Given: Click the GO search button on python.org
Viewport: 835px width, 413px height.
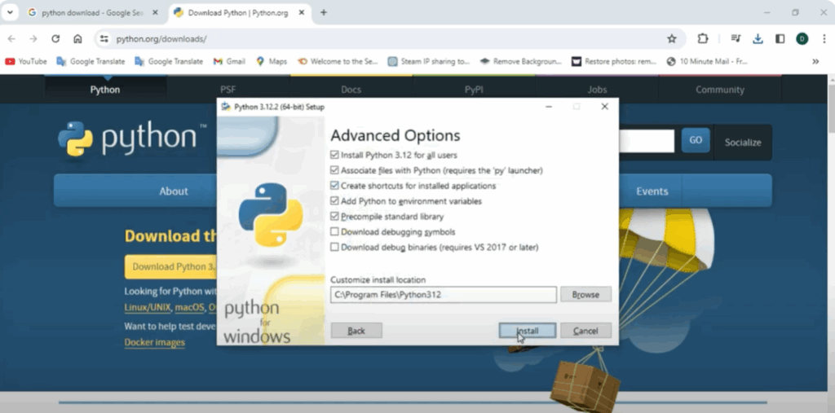Looking at the screenshot, I should [696, 140].
